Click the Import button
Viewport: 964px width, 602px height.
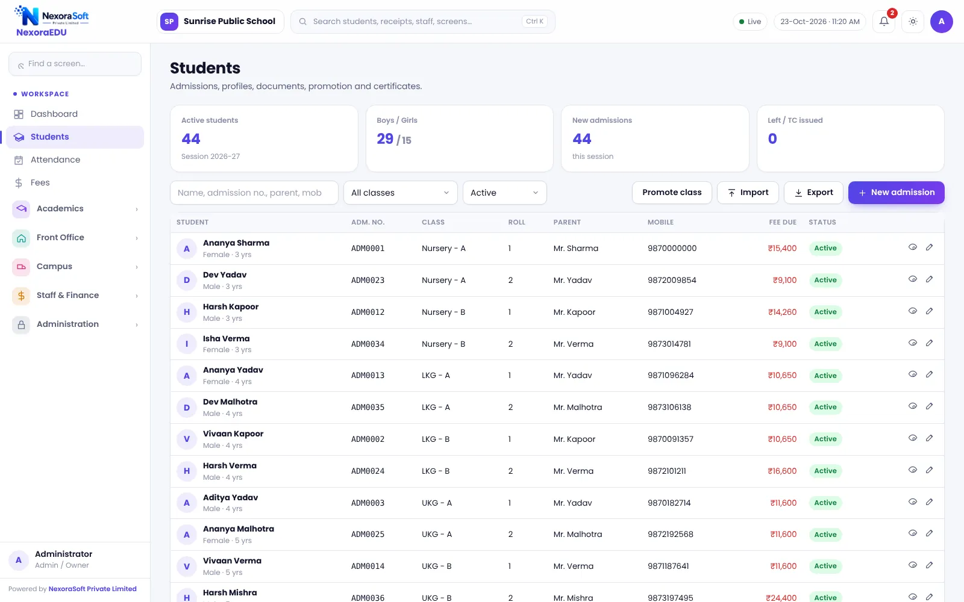(x=748, y=193)
